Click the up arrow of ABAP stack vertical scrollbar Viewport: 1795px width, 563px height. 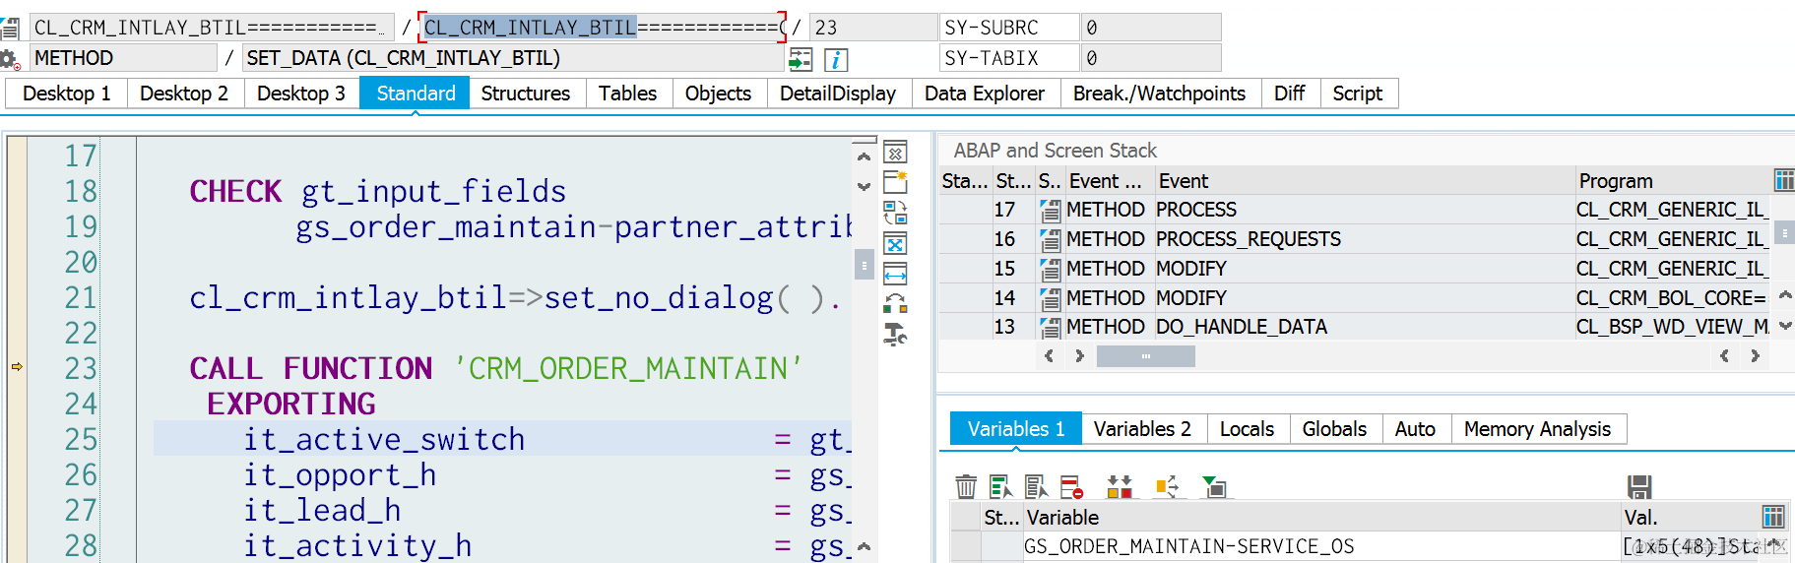(x=1784, y=294)
